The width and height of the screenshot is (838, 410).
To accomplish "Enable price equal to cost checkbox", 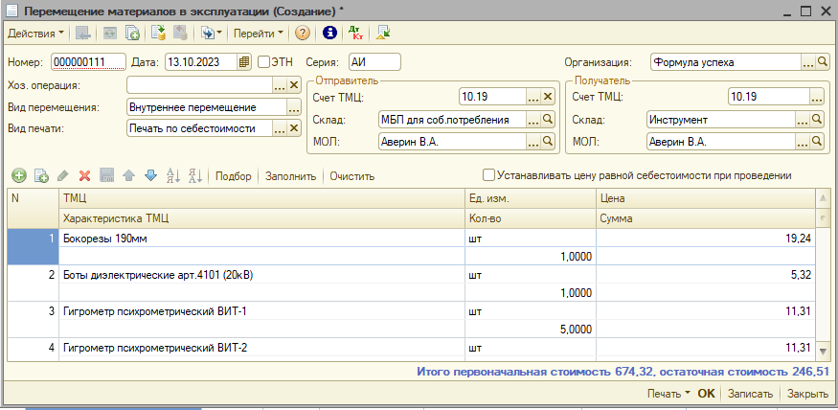I will click(489, 176).
